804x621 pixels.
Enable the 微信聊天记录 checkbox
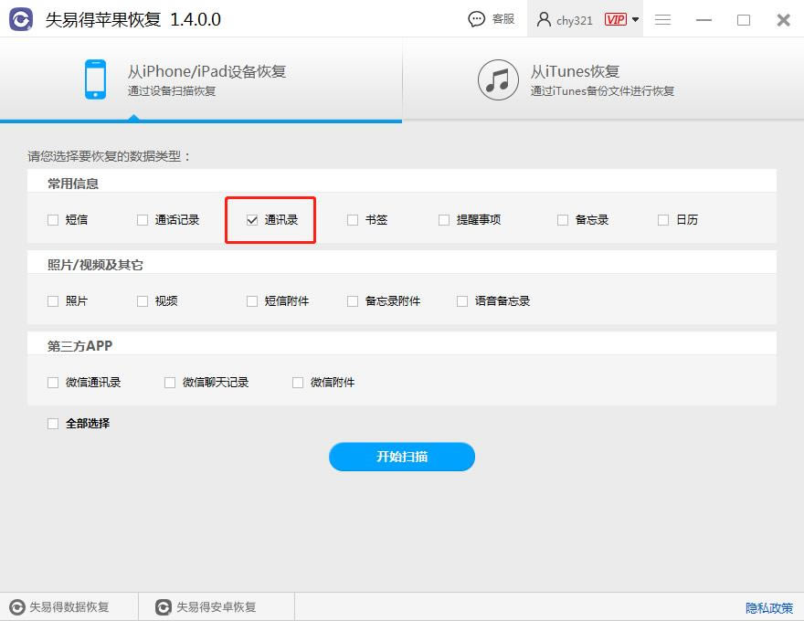[x=170, y=383]
